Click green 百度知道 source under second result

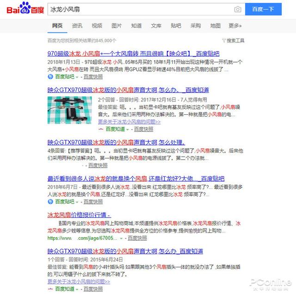[115, 129]
